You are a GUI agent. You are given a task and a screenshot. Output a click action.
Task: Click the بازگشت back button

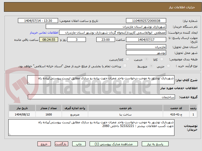tap(62, 144)
